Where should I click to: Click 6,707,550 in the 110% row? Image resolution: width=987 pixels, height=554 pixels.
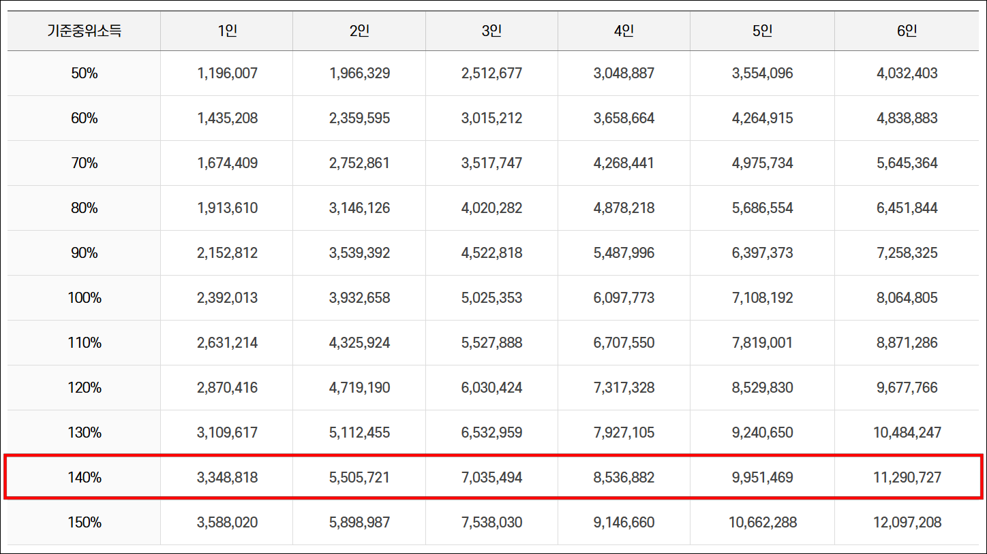pos(624,343)
